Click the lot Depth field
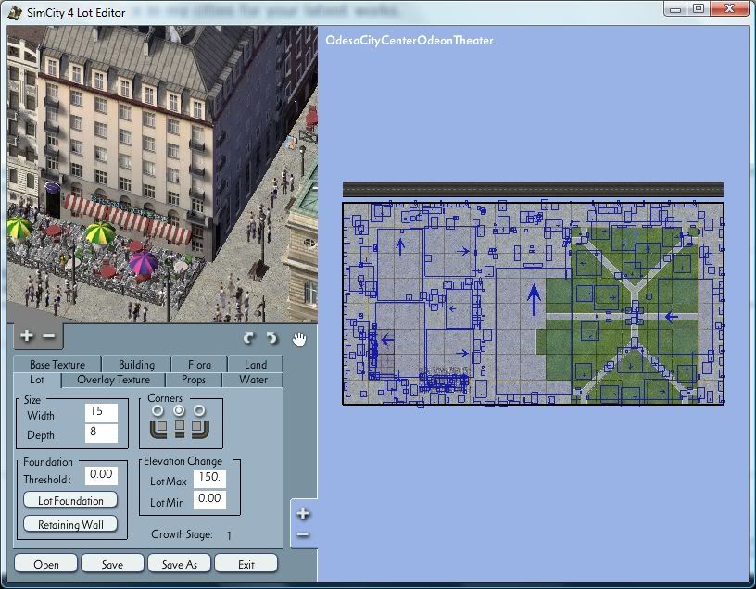The height and width of the screenshot is (589, 756). pyautogui.click(x=101, y=432)
